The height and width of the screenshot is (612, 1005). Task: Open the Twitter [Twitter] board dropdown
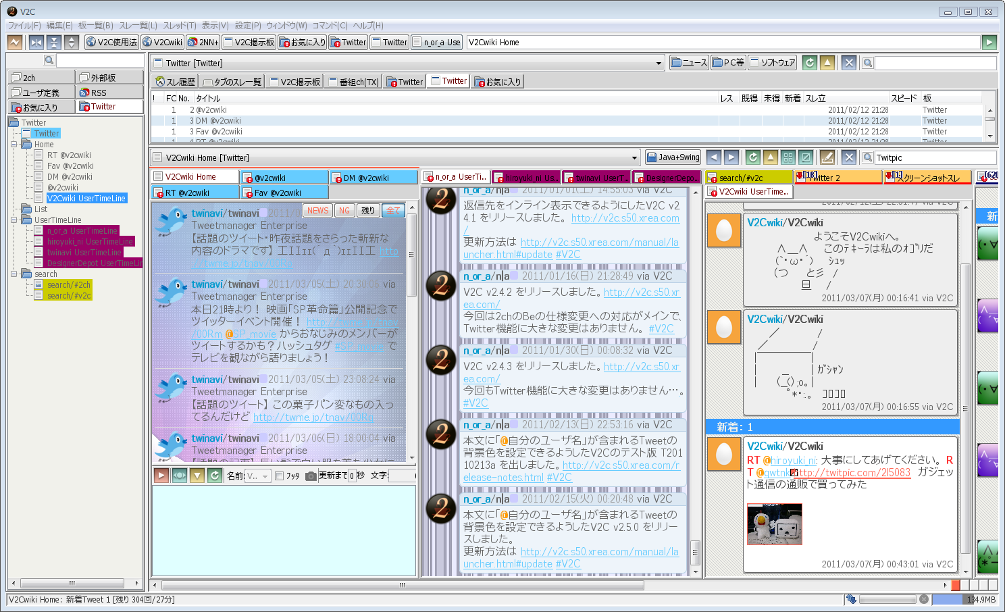click(659, 63)
